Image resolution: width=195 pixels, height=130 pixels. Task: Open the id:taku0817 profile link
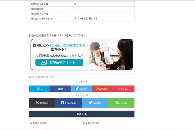[x=41, y=77]
